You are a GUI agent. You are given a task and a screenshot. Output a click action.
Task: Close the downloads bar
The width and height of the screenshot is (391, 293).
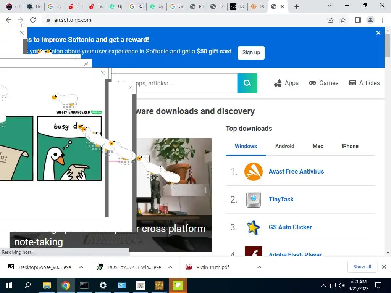[x=384, y=267]
